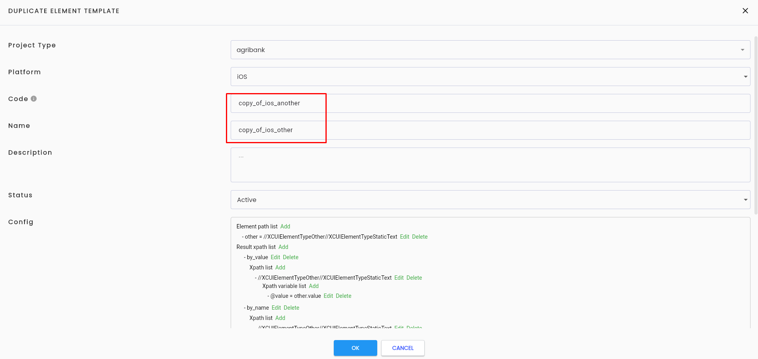Select the 'by_value' text row
Image resolution: width=758 pixels, height=359 pixels.
click(257, 257)
